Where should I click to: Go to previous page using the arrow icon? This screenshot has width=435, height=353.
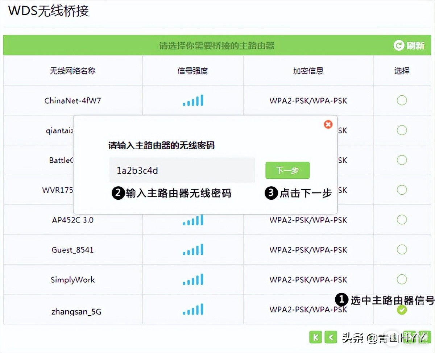[330, 337]
